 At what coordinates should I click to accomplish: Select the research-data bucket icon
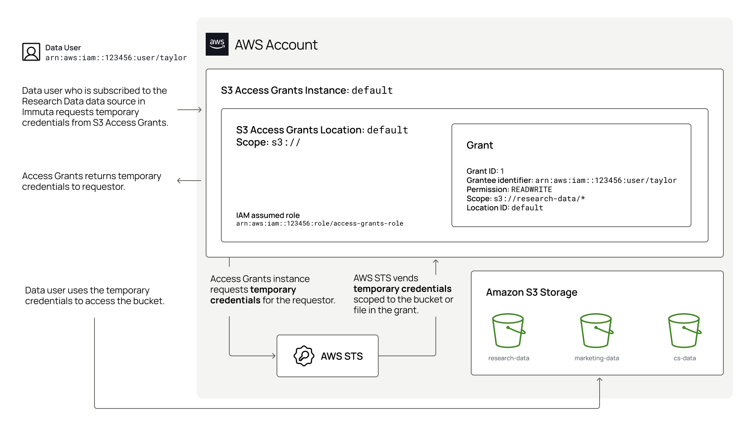pyautogui.click(x=509, y=330)
